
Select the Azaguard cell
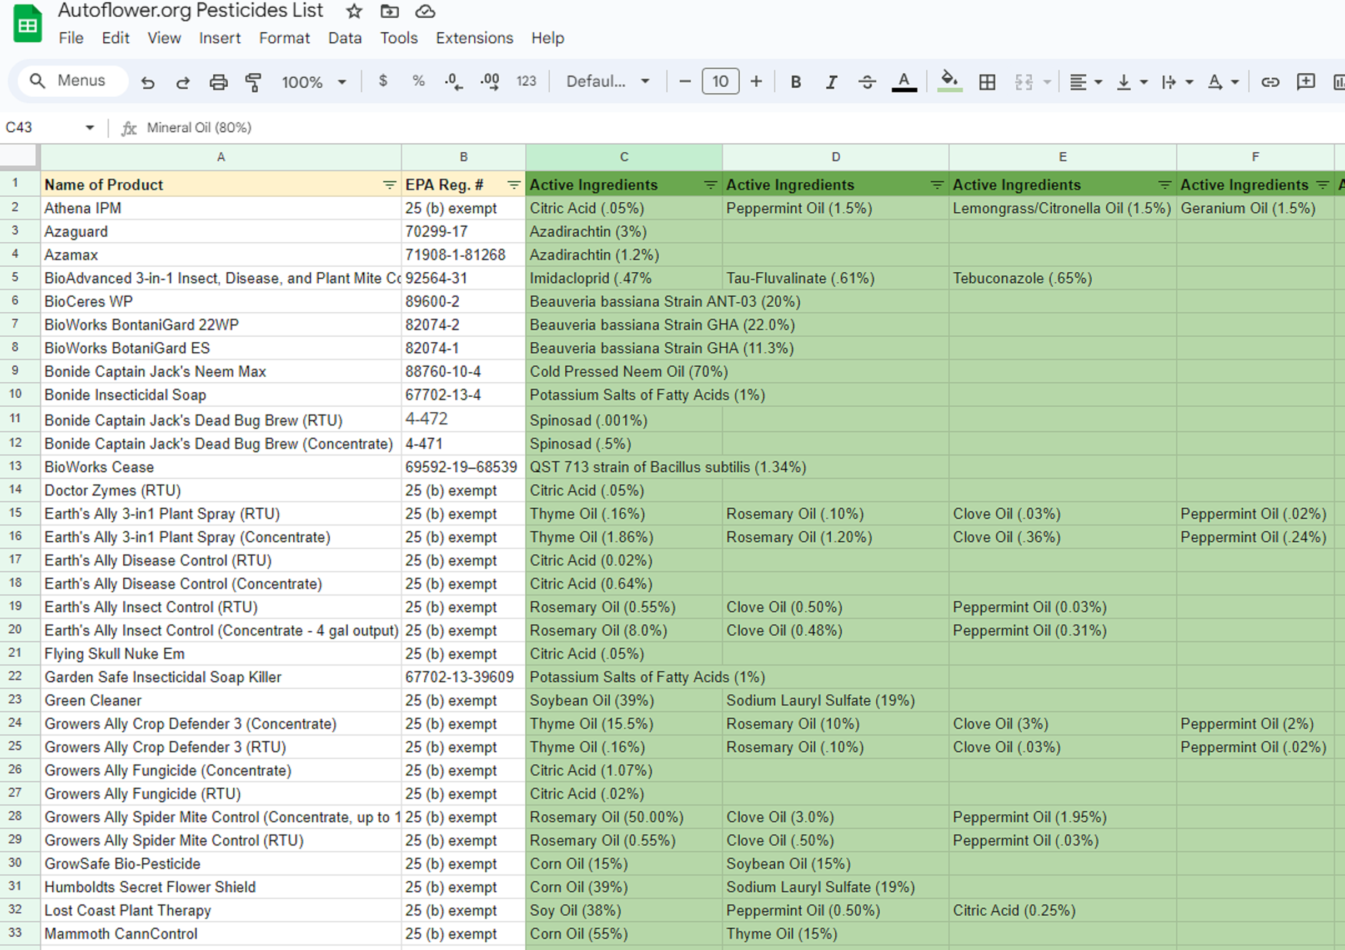pos(221,232)
